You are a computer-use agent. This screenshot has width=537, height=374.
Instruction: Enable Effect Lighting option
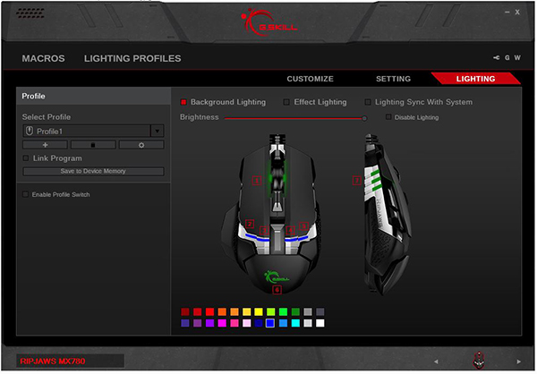[x=286, y=102]
